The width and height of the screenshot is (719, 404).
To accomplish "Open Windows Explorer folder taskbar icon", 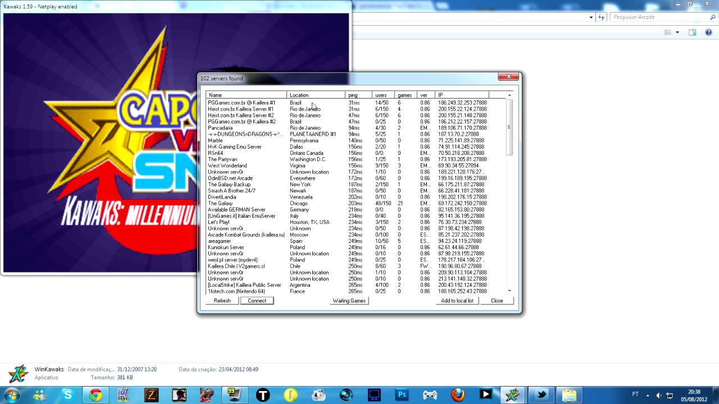I will (x=569, y=395).
